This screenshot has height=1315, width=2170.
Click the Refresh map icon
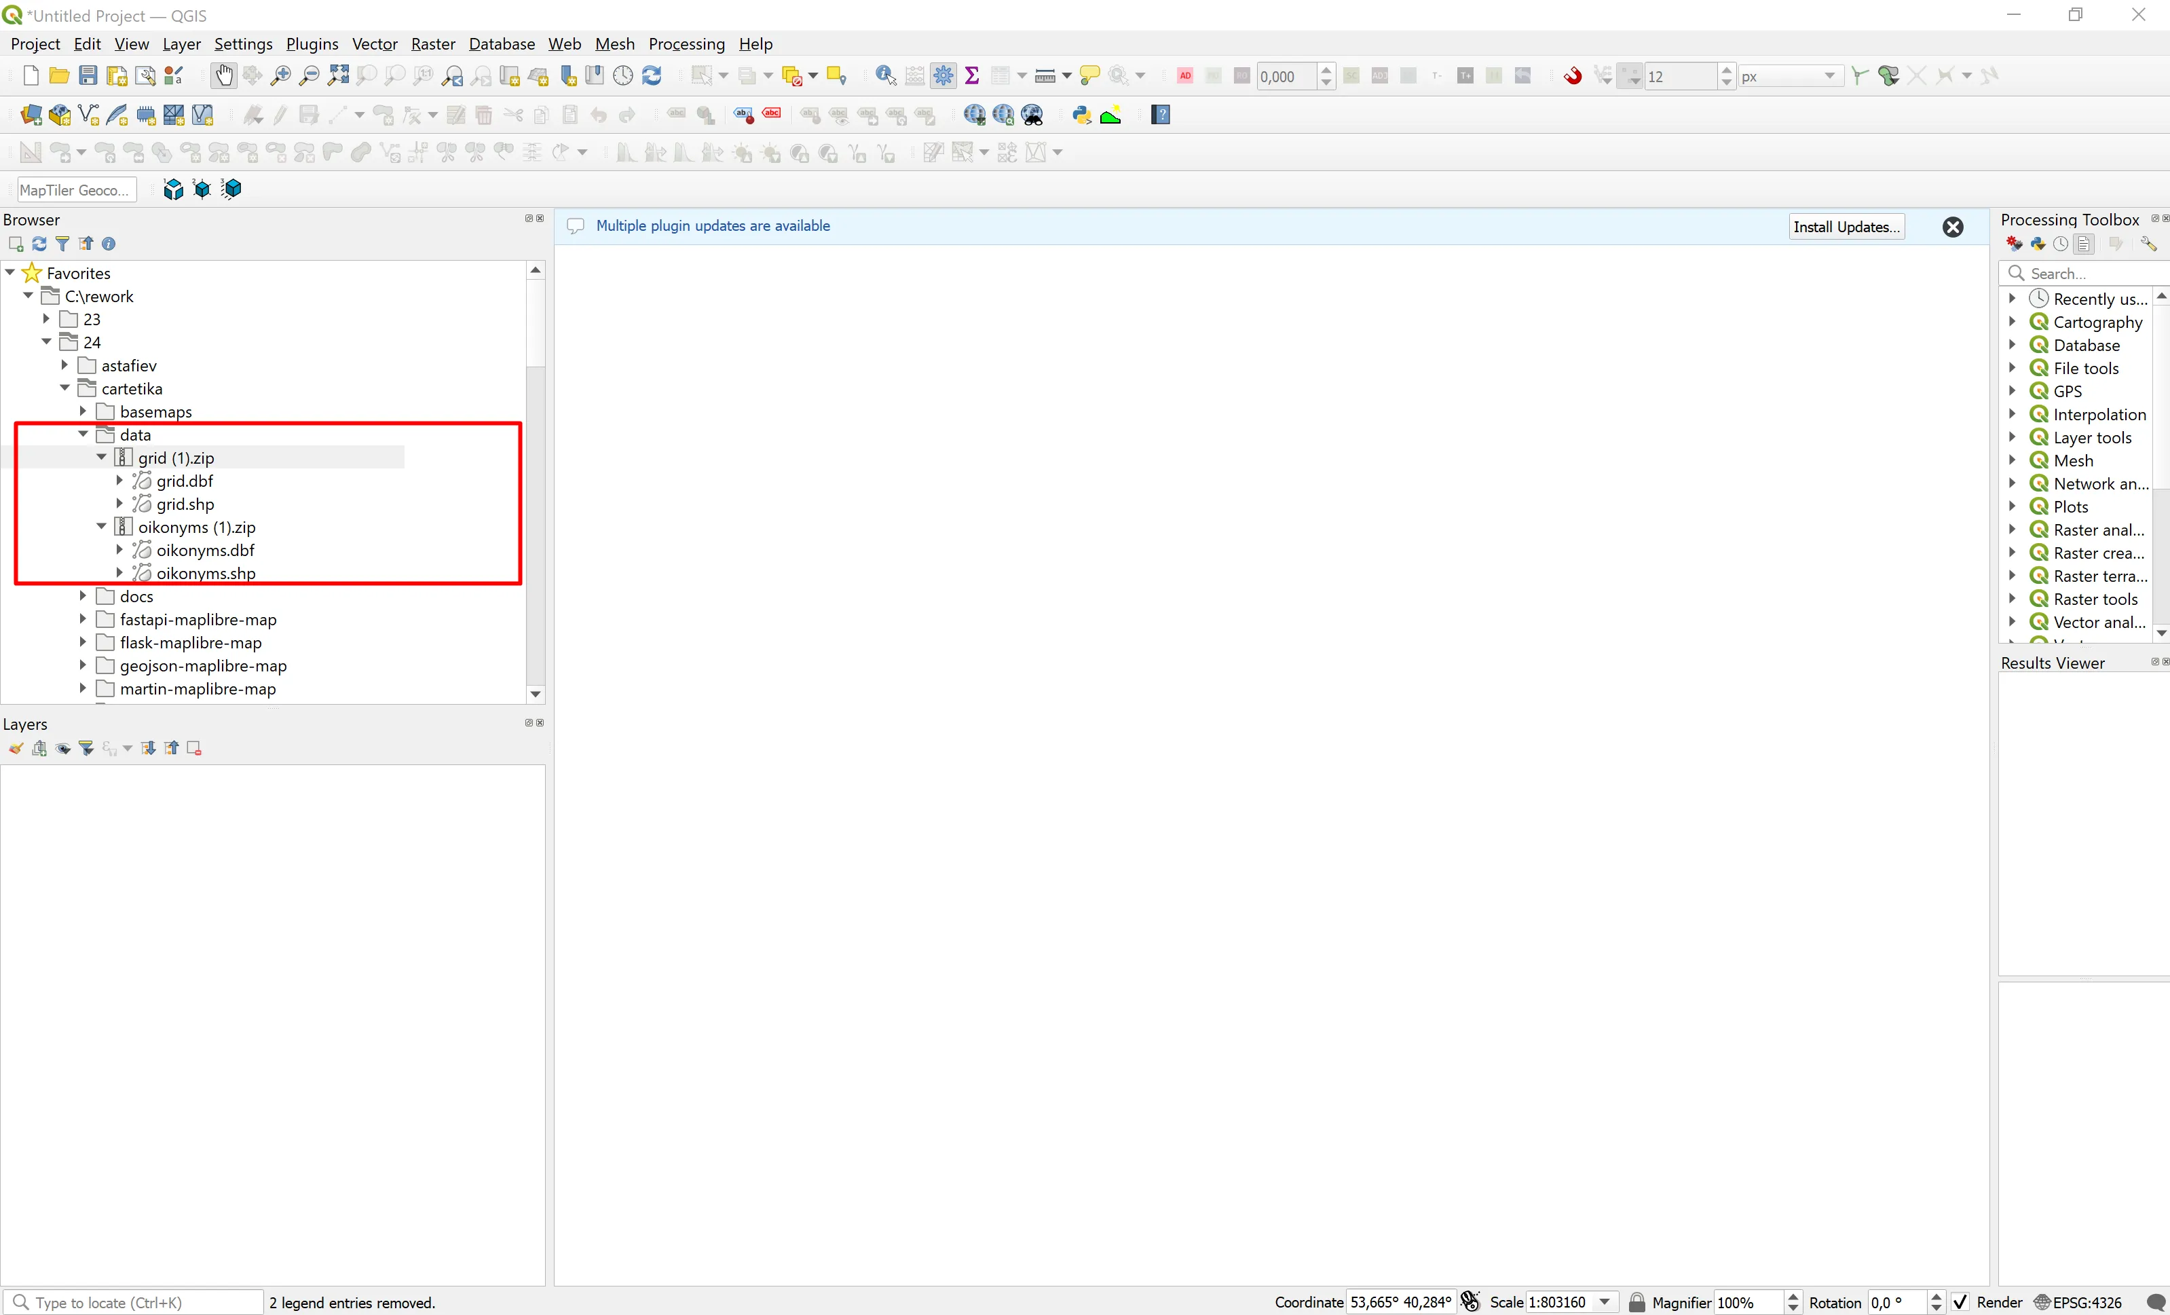(652, 77)
